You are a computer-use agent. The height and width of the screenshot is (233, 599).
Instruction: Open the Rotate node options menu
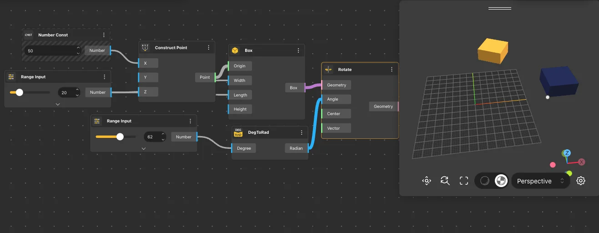pyautogui.click(x=392, y=70)
